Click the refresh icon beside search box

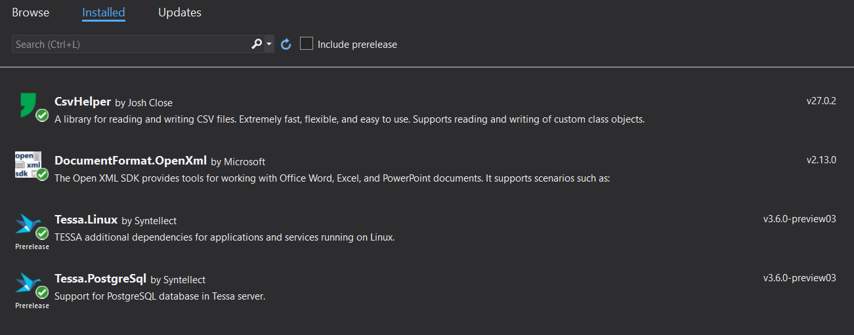286,45
